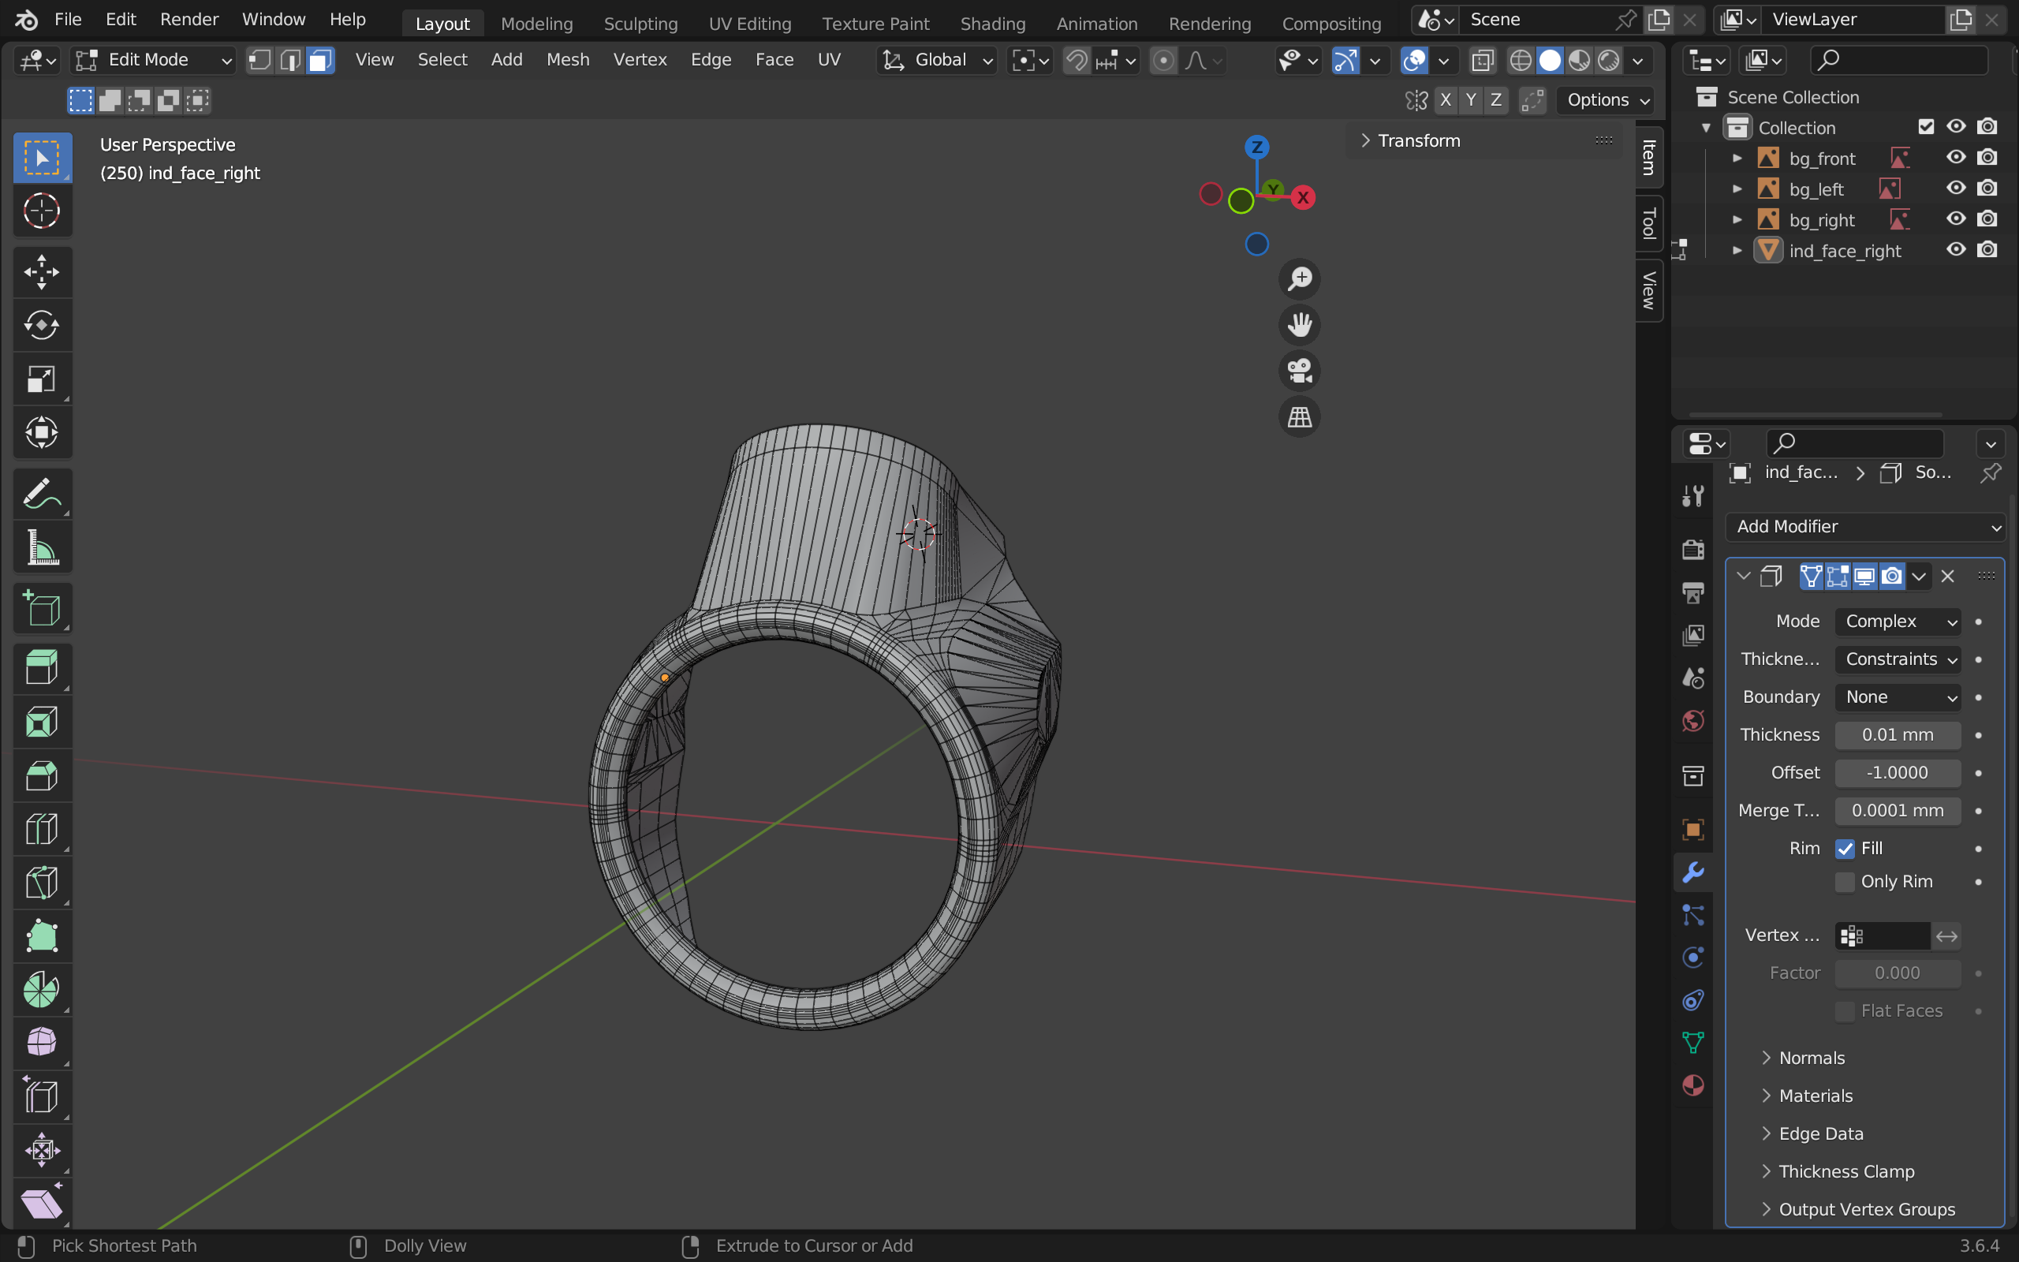Select ind_face_right in the outliner
2019x1262 pixels.
point(1844,252)
